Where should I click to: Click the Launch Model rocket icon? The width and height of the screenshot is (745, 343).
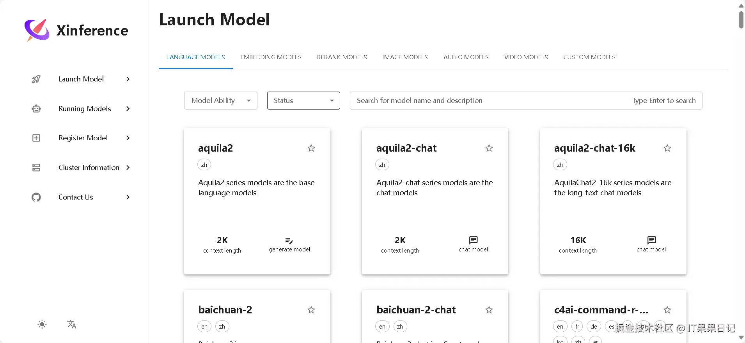click(36, 79)
